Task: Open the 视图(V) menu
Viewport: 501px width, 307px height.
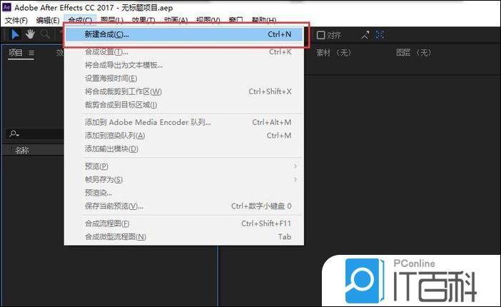Action: (x=208, y=20)
